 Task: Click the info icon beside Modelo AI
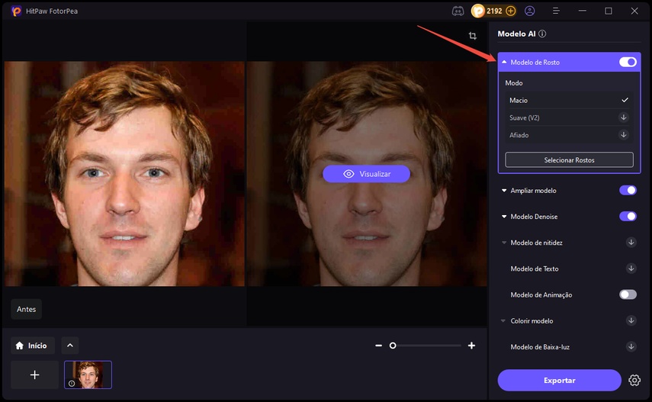pyautogui.click(x=542, y=34)
